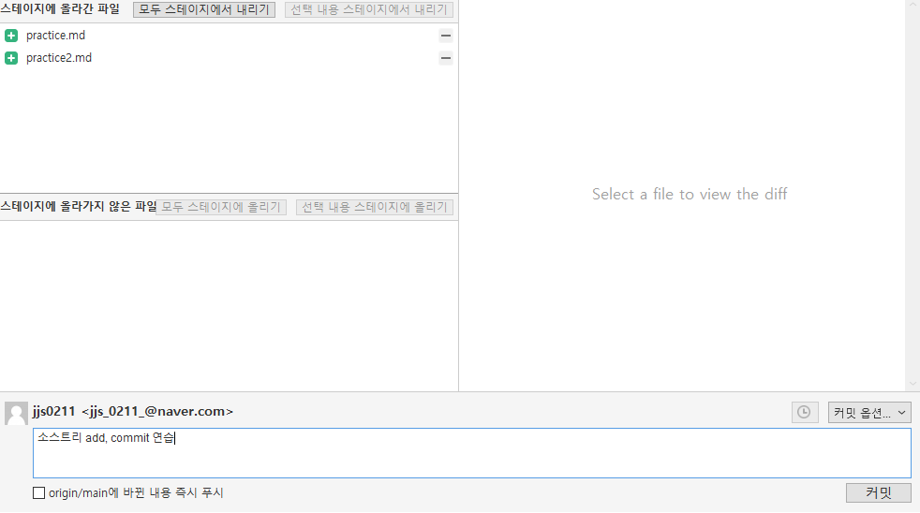Select the practice2.md staged file
This screenshot has height=513, width=920.
59,58
